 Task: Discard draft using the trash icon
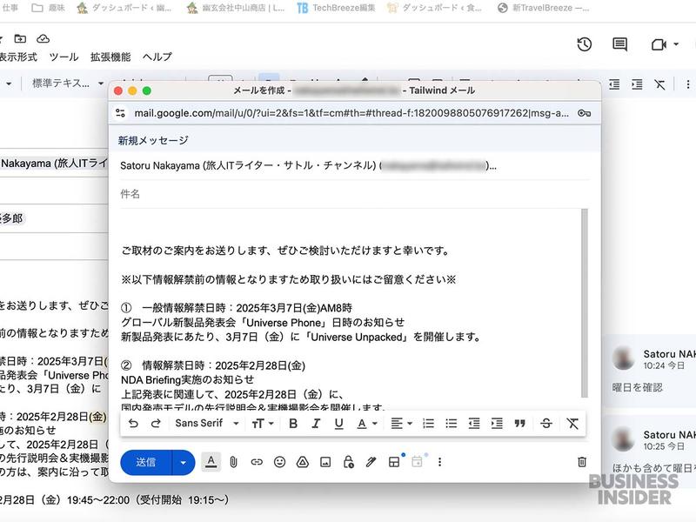coord(582,462)
